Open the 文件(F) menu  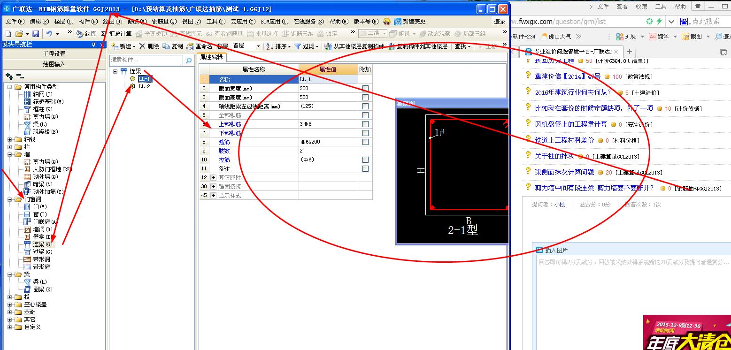pos(15,22)
